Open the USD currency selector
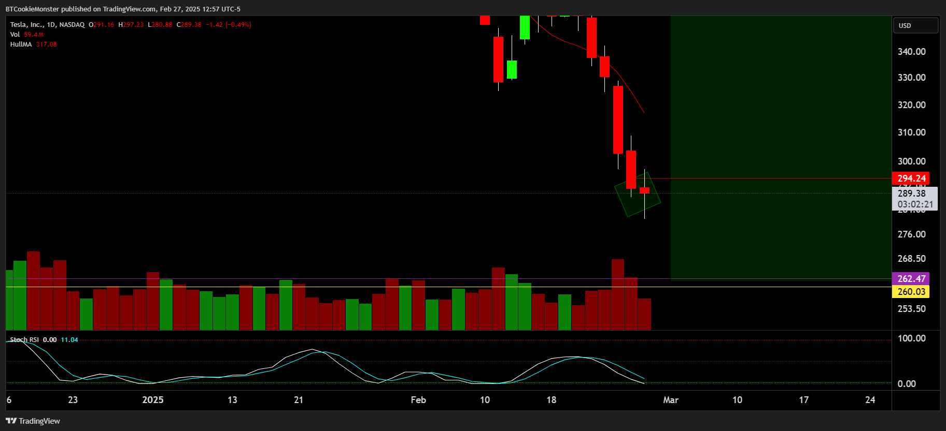 point(915,25)
